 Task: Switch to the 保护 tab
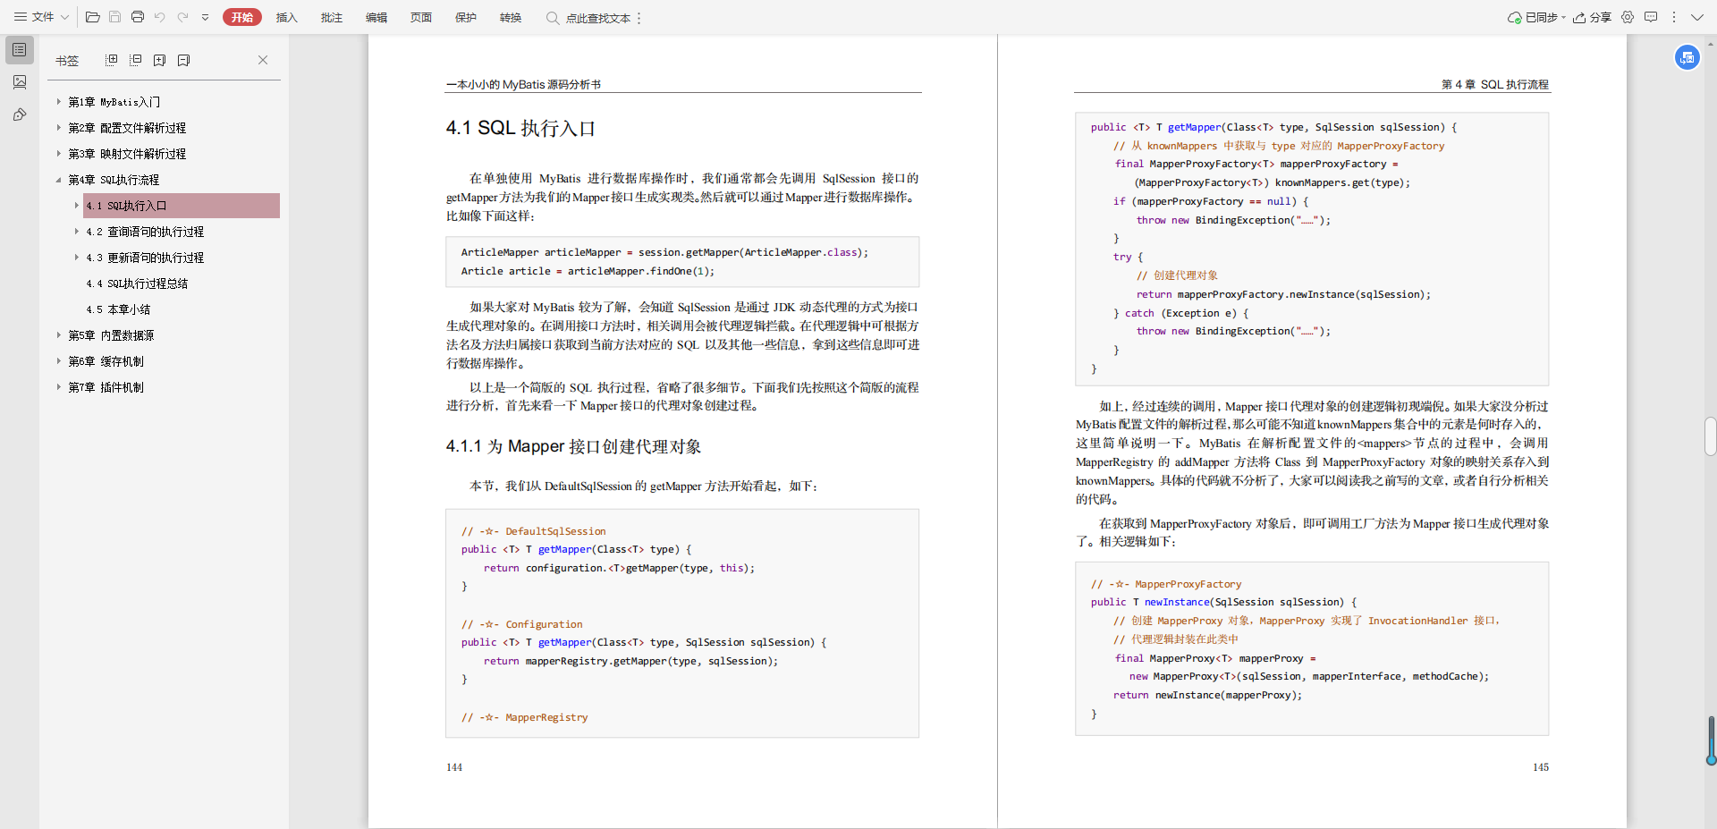coord(466,17)
